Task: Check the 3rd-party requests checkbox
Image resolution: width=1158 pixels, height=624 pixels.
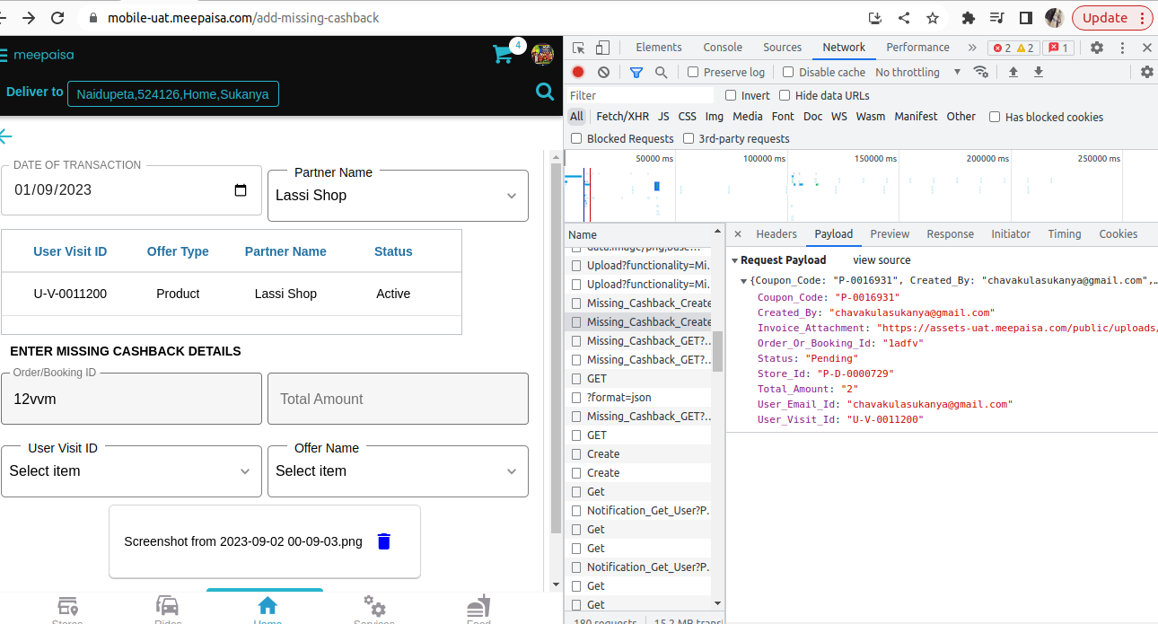Action: point(689,138)
